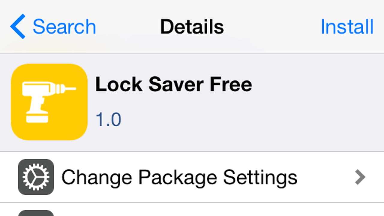Go back to Search
Viewport: 384px width, 216px height.
pos(53,26)
